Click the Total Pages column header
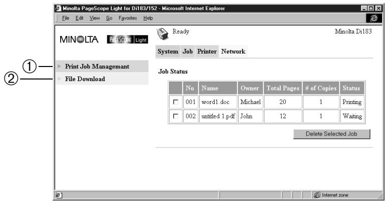Image resolution: width=386 pixels, height=203 pixels. [x=283, y=88]
